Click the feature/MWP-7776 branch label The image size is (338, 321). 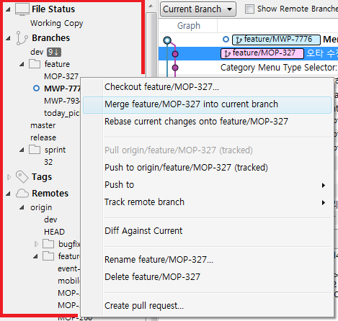[x=276, y=40]
